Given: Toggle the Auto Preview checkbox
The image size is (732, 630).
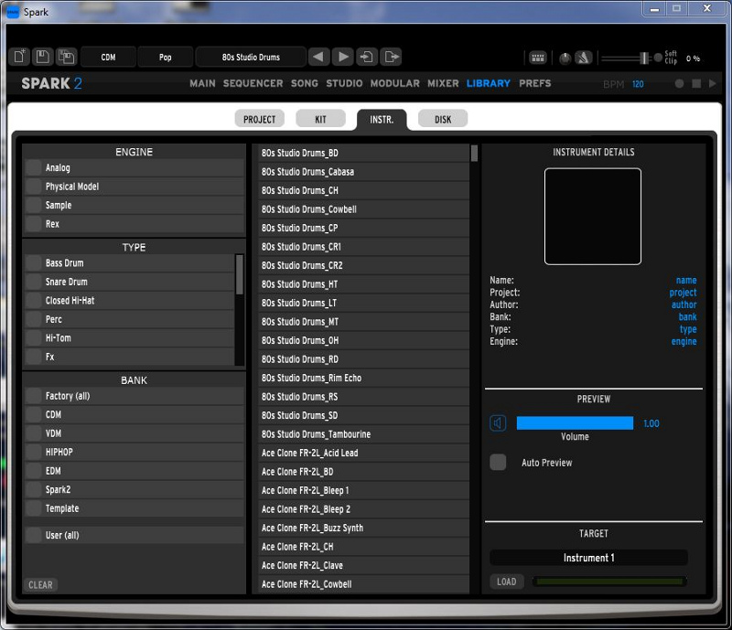Looking at the screenshot, I should pyautogui.click(x=498, y=463).
